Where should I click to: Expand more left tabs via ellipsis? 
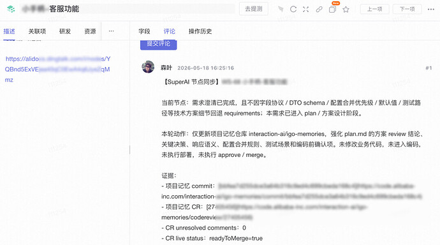[x=112, y=31]
